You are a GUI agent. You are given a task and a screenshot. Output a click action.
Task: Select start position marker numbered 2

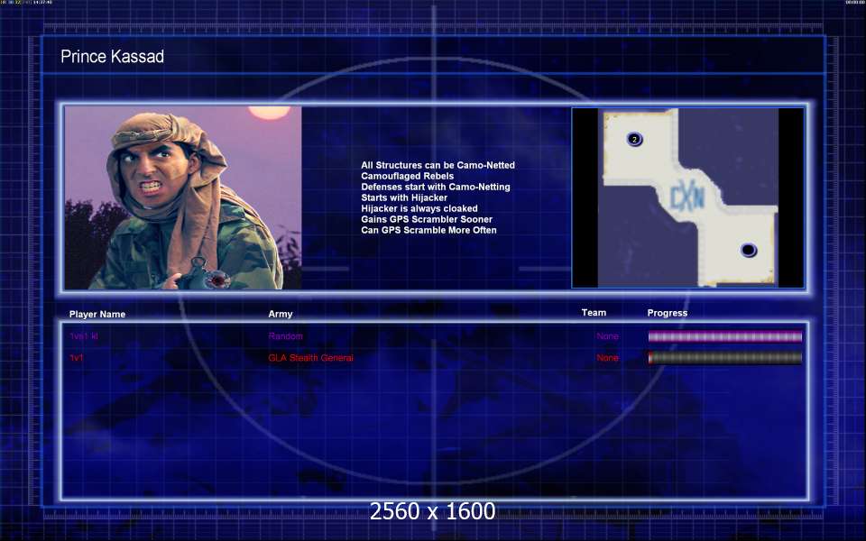pyautogui.click(x=634, y=139)
